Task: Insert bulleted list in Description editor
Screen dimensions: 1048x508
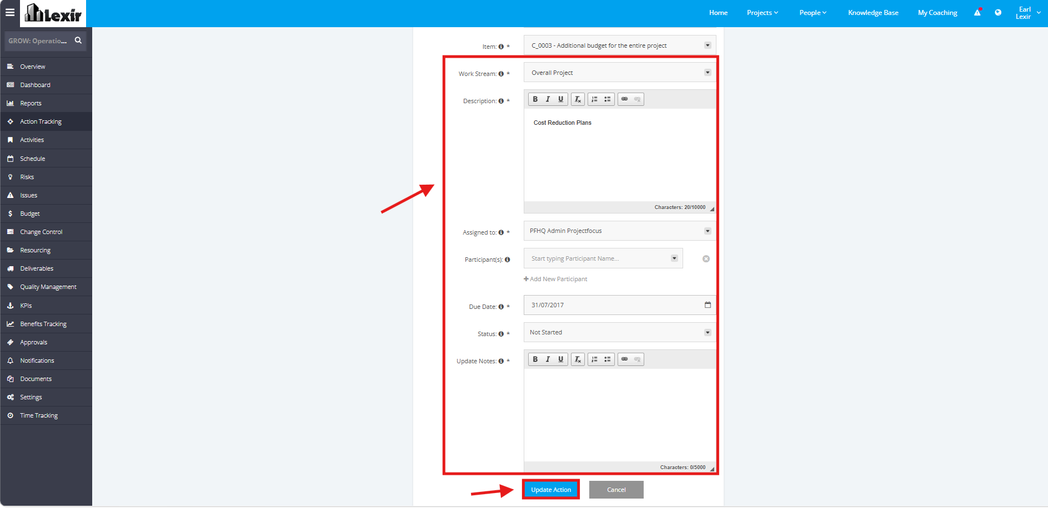Action: pos(608,99)
